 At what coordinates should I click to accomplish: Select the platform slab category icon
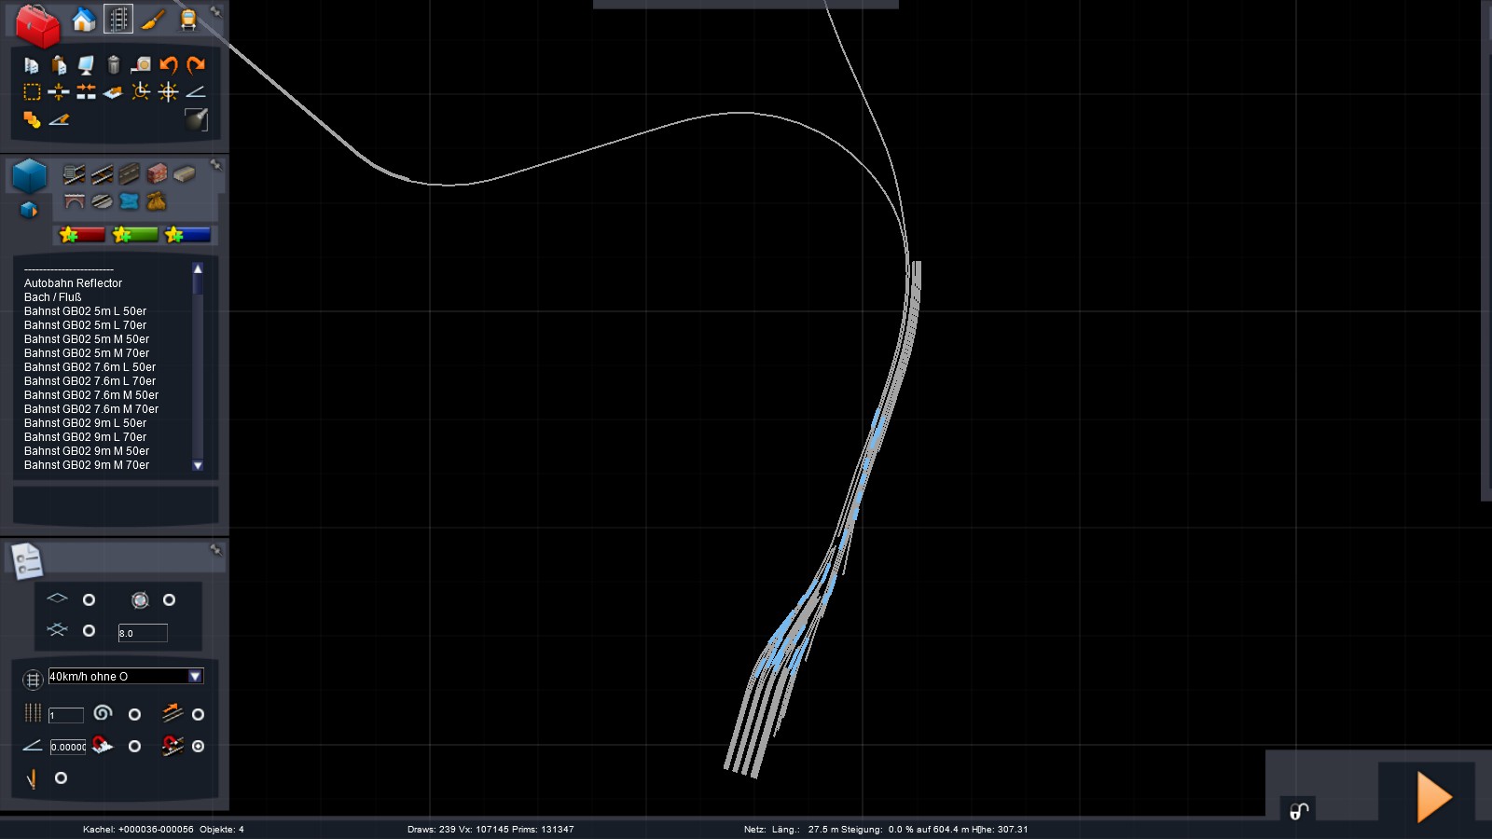pyautogui.click(x=185, y=174)
